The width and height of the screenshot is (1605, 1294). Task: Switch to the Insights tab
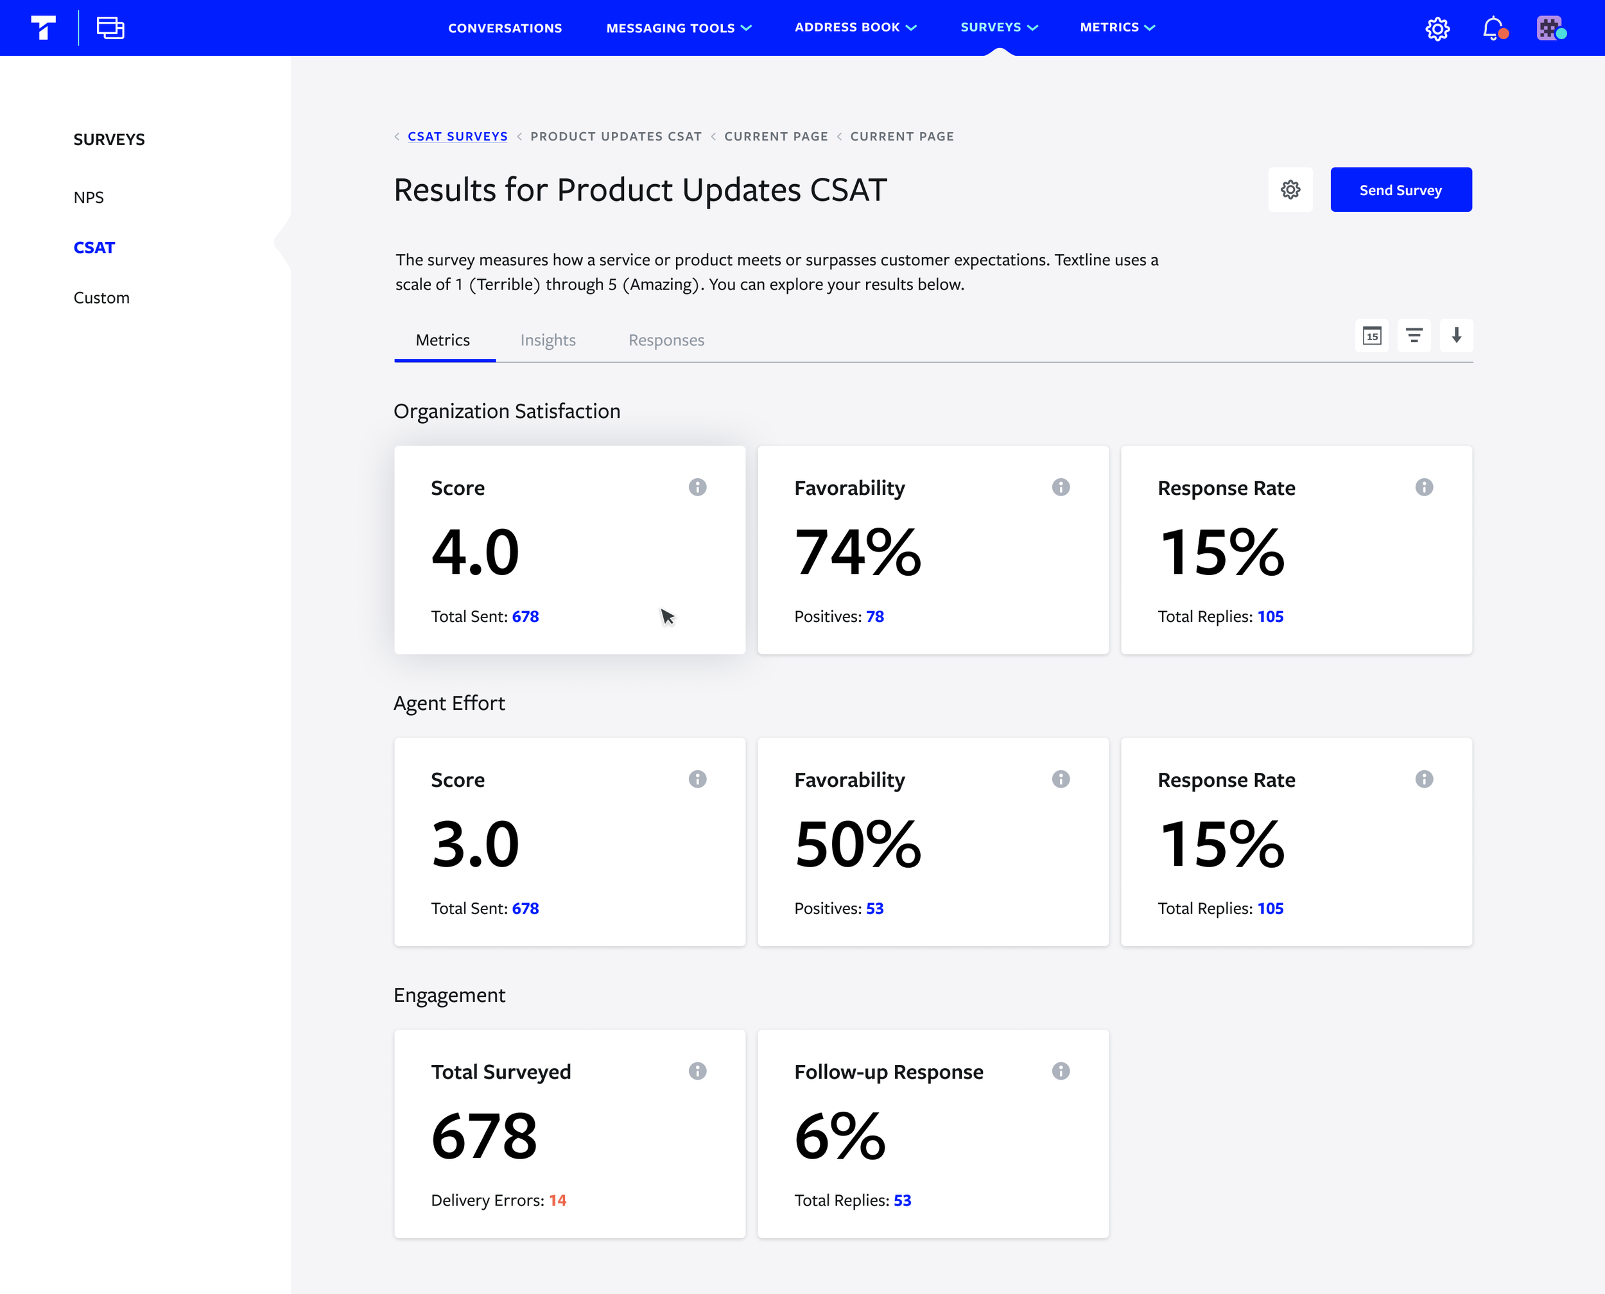[548, 340]
